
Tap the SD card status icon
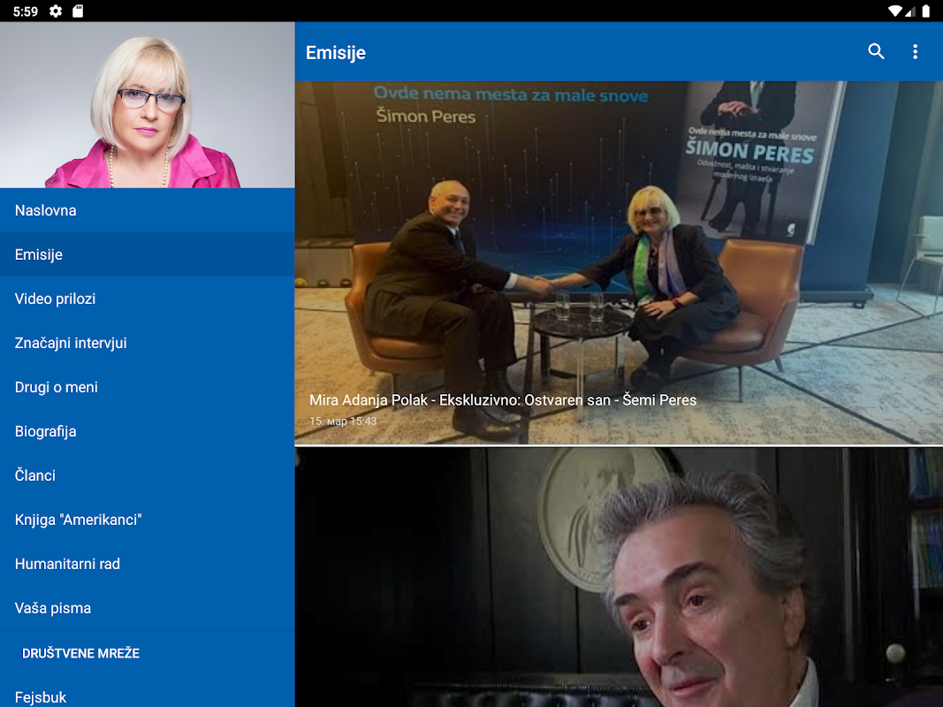(78, 11)
